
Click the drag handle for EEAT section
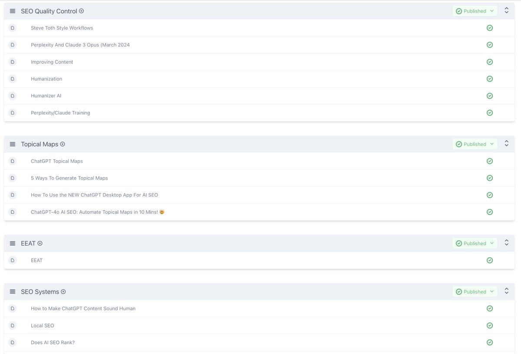tap(13, 243)
